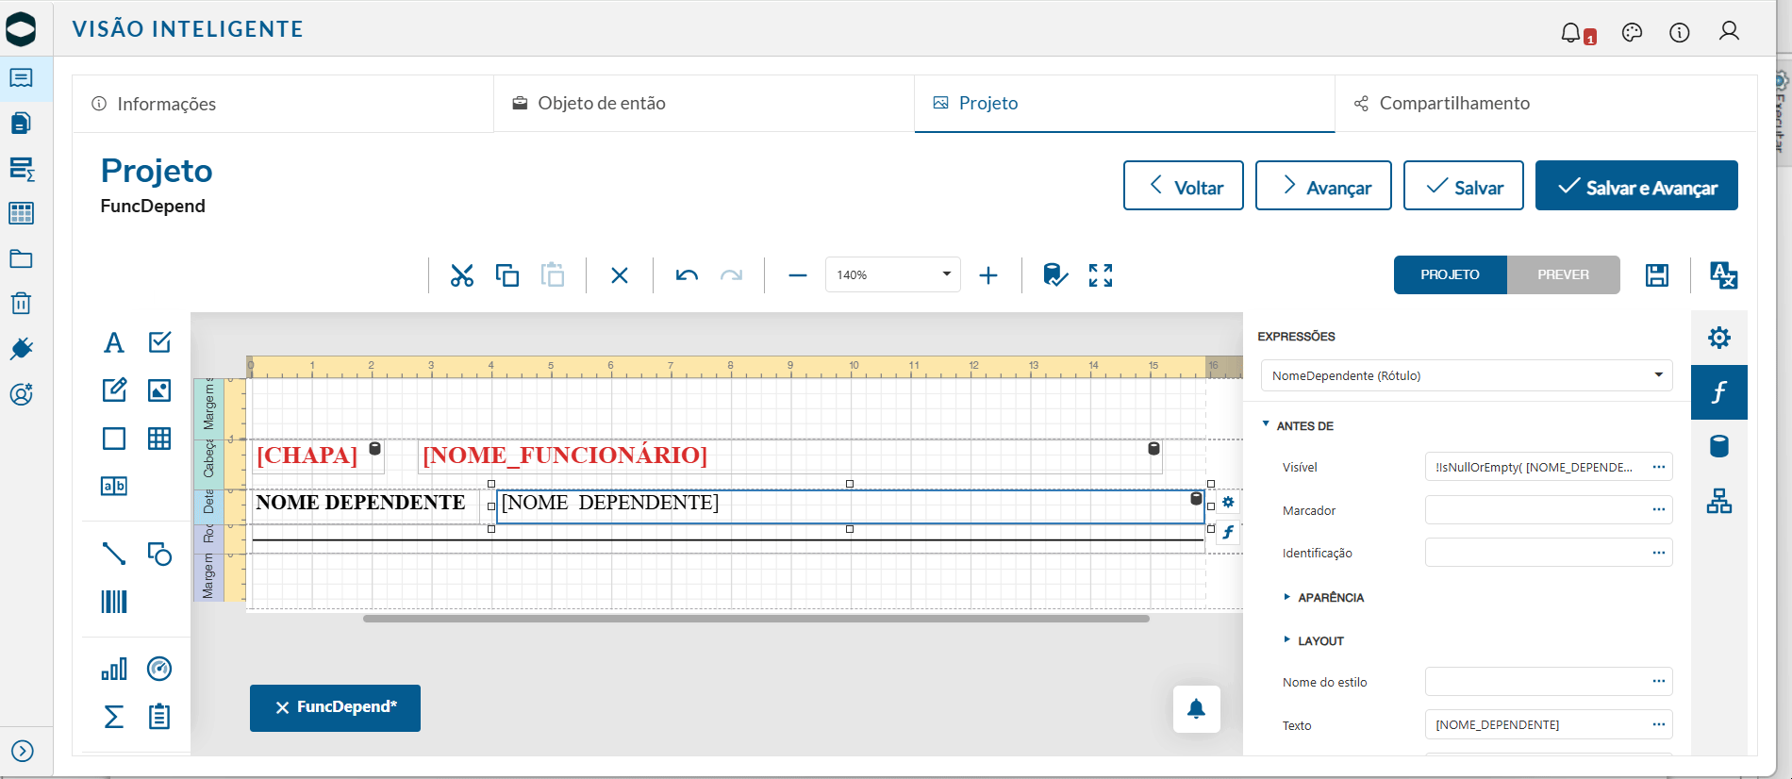Switch to PREVER preview mode

click(1564, 275)
